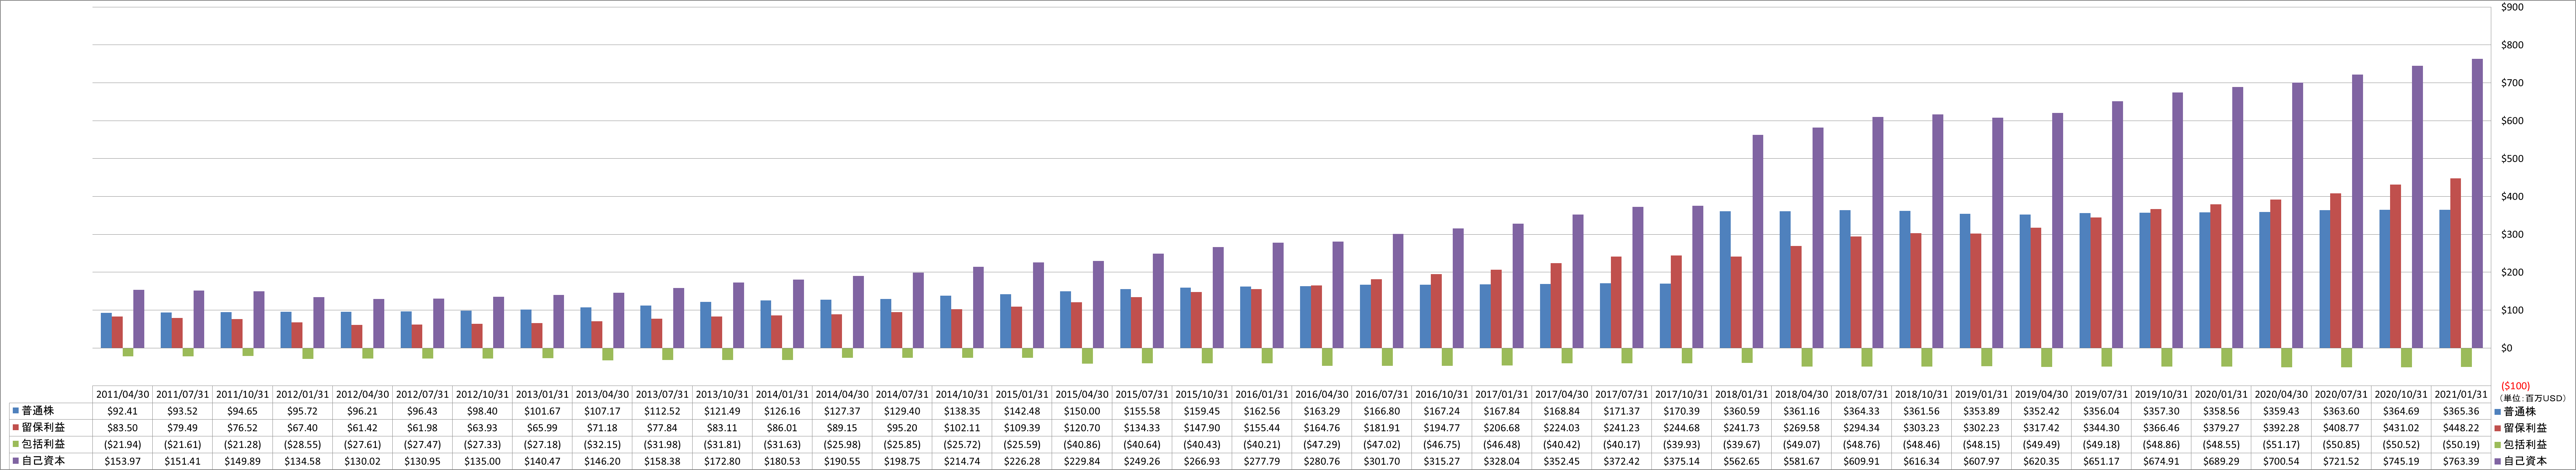The image size is (2576, 470).
Task: Select the $153.97 自己資本 cell
Action: (x=122, y=461)
